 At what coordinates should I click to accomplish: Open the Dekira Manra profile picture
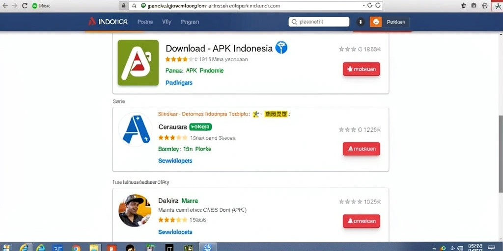pyautogui.click(x=135, y=210)
